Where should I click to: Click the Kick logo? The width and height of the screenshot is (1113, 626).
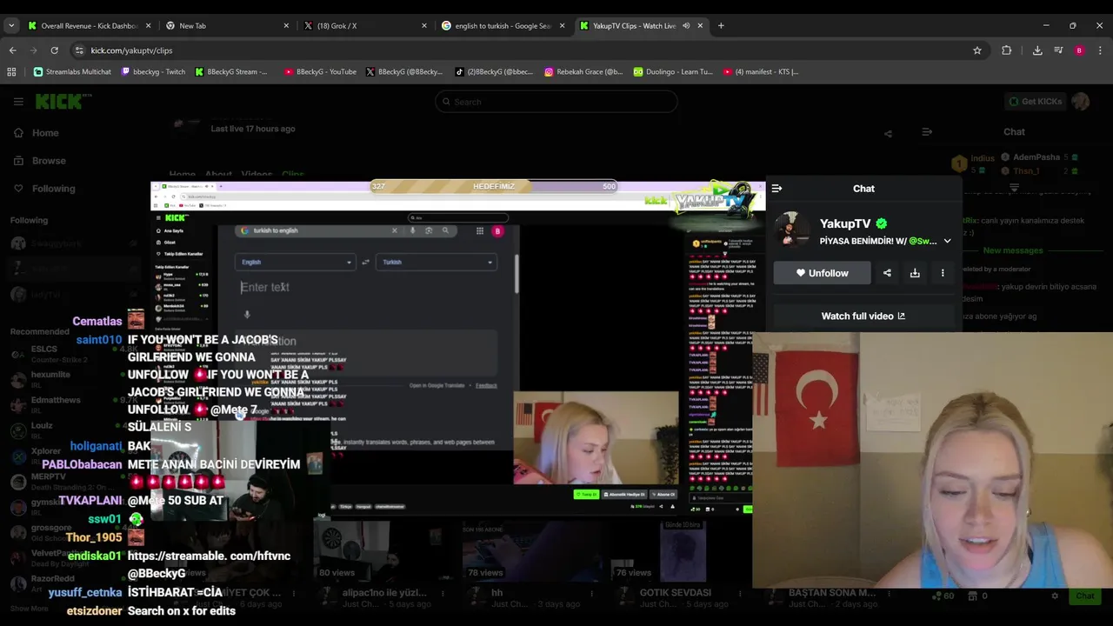click(x=61, y=102)
